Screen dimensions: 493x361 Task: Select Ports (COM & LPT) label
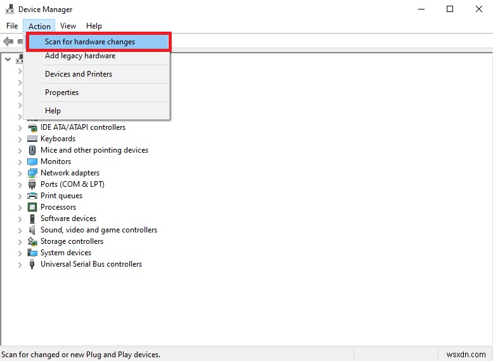72,184
